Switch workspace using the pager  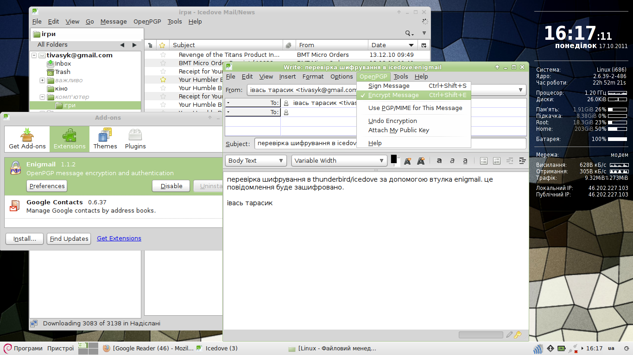(88, 349)
